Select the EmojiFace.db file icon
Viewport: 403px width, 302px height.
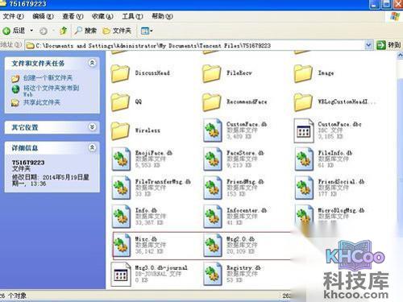(x=121, y=159)
